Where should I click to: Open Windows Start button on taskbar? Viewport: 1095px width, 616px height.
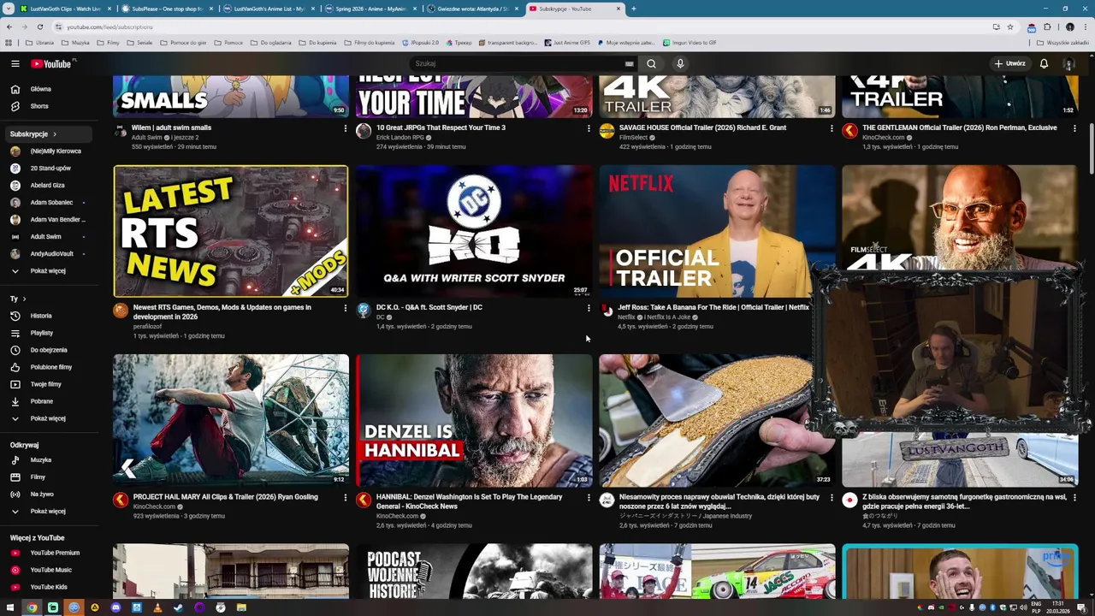click(10, 607)
